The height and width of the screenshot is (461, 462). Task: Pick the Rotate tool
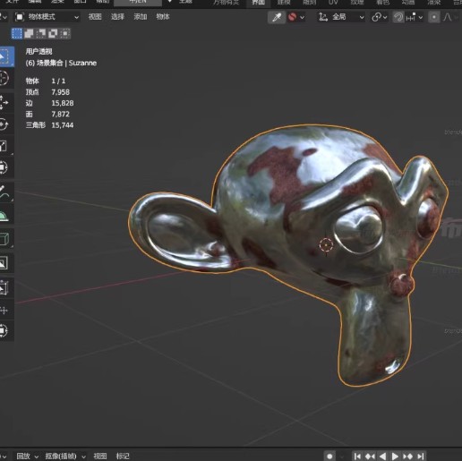[4, 124]
